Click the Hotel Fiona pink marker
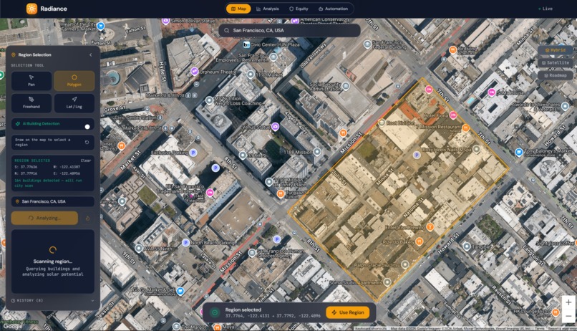Image resolution: width=577 pixels, height=331 pixels. pyautogui.click(x=453, y=115)
